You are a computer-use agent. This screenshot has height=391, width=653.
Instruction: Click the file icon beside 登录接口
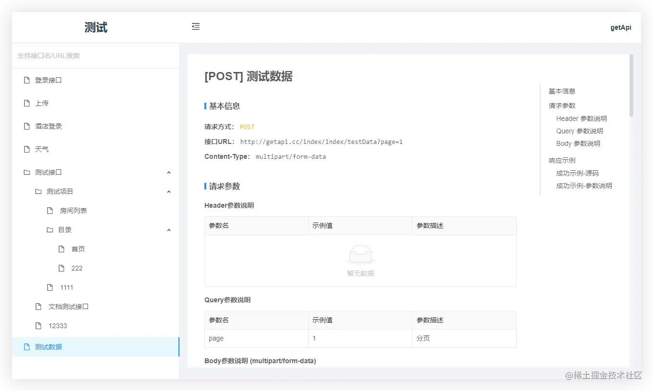[x=27, y=80]
